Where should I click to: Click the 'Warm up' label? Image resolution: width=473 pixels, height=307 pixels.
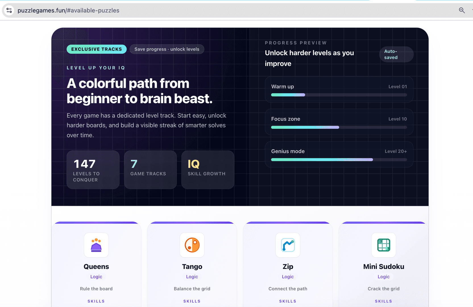pyautogui.click(x=283, y=87)
